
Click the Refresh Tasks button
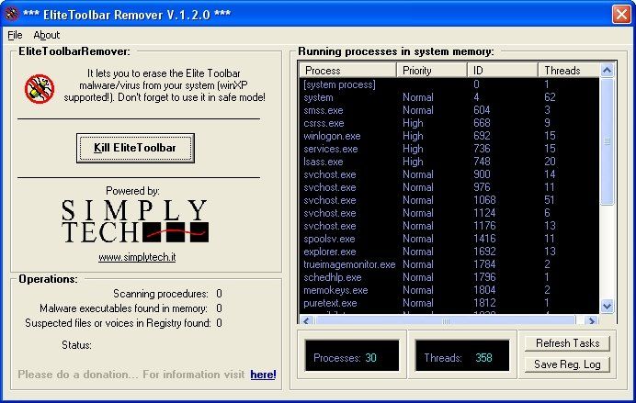point(567,343)
